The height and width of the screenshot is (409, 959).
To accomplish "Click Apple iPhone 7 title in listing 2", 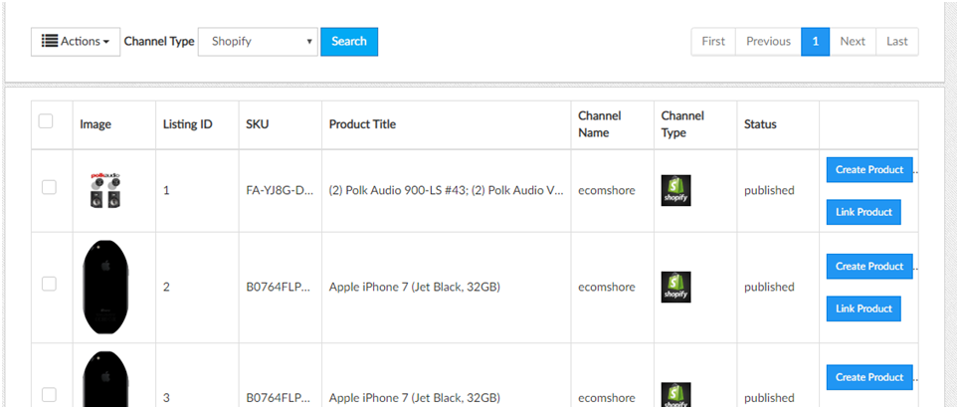I will (414, 287).
